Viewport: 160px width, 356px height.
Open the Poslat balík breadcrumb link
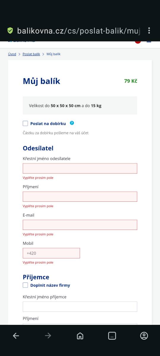(x=31, y=54)
